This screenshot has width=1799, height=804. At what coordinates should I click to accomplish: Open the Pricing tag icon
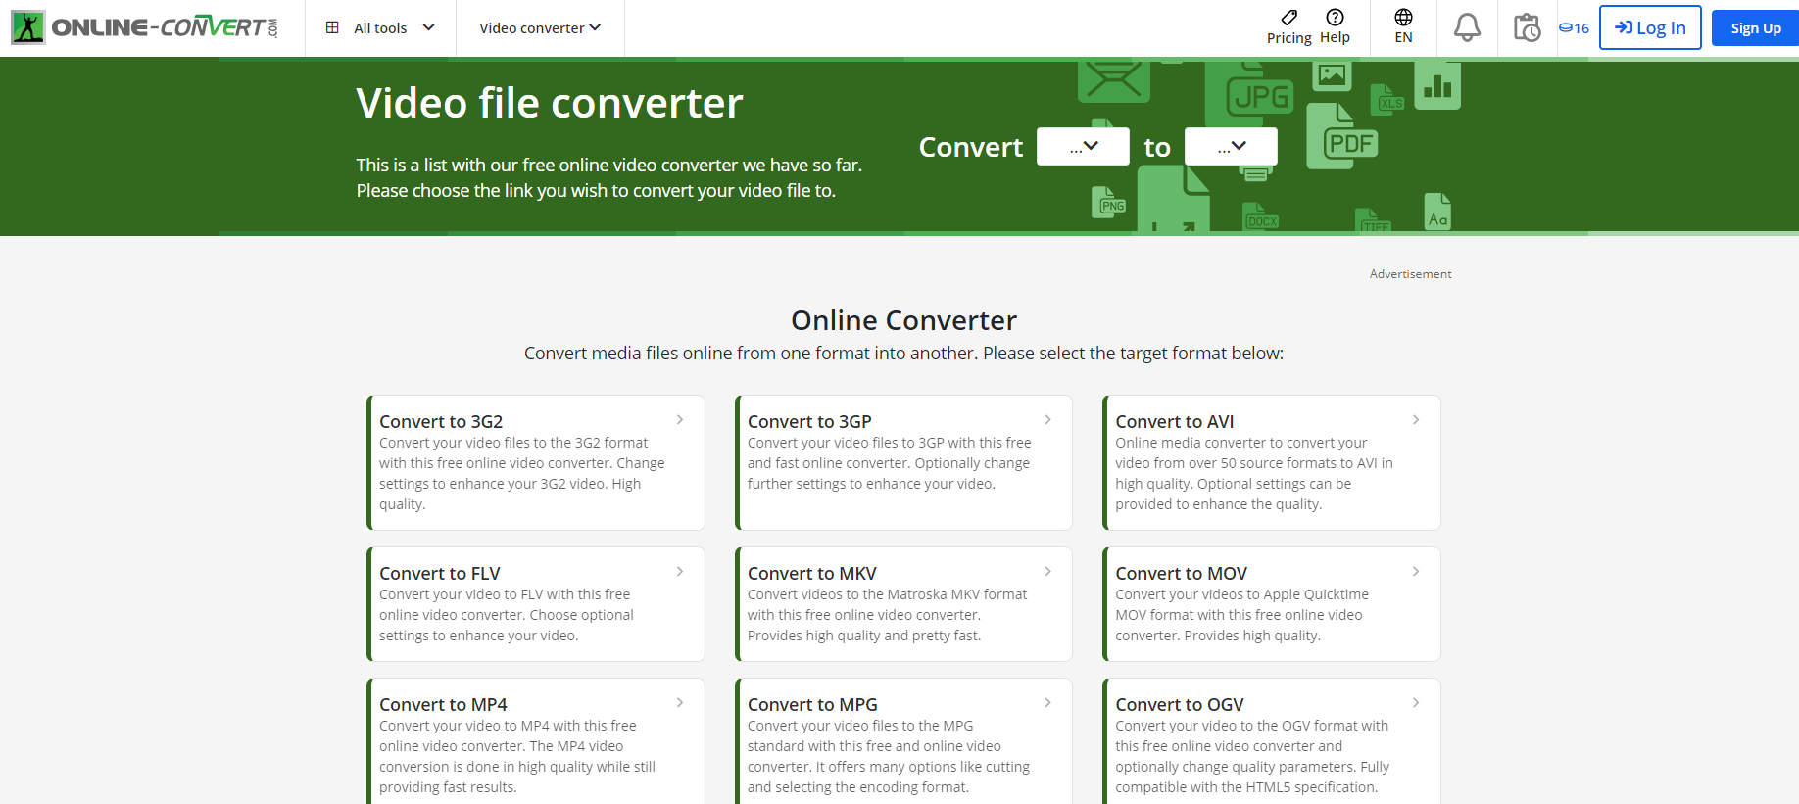(x=1289, y=17)
